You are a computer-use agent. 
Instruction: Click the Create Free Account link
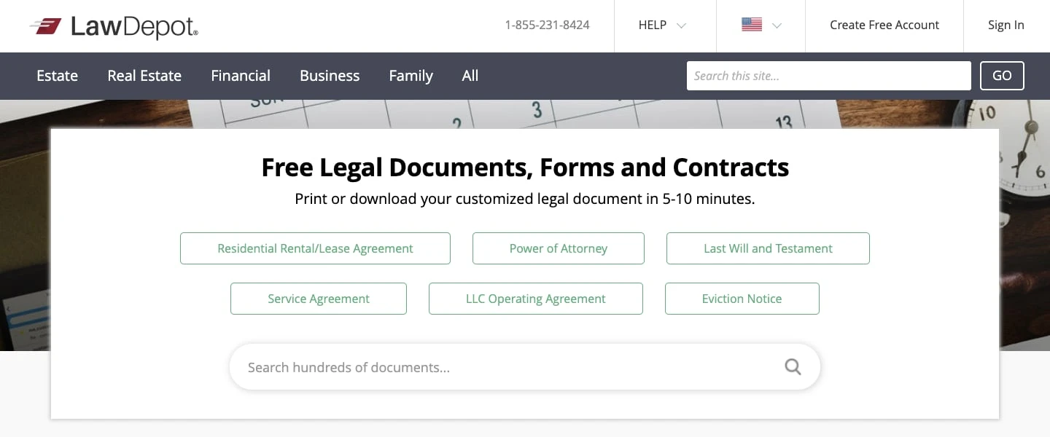tap(884, 25)
